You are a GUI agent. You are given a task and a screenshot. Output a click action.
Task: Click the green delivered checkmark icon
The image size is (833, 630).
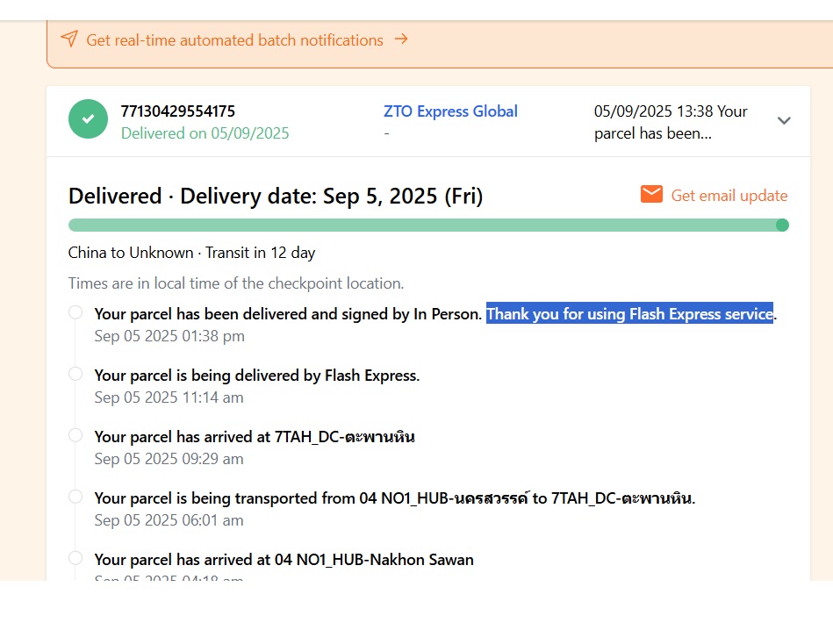point(88,118)
